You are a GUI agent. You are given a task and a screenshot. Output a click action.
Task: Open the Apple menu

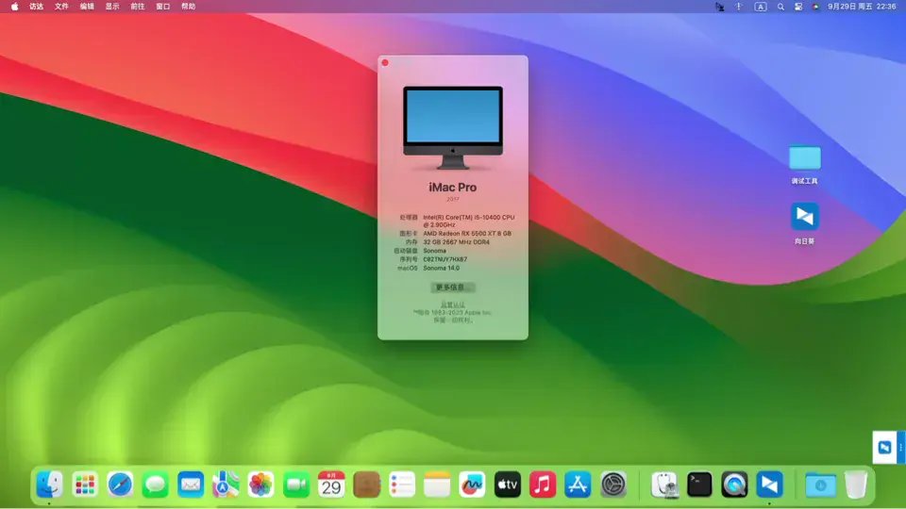pyautogui.click(x=14, y=7)
